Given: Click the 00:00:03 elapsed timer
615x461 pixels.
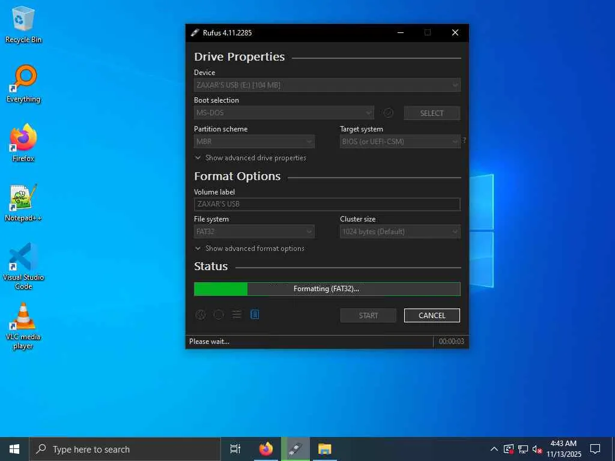Looking at the screenshot, I should [451, 342].
